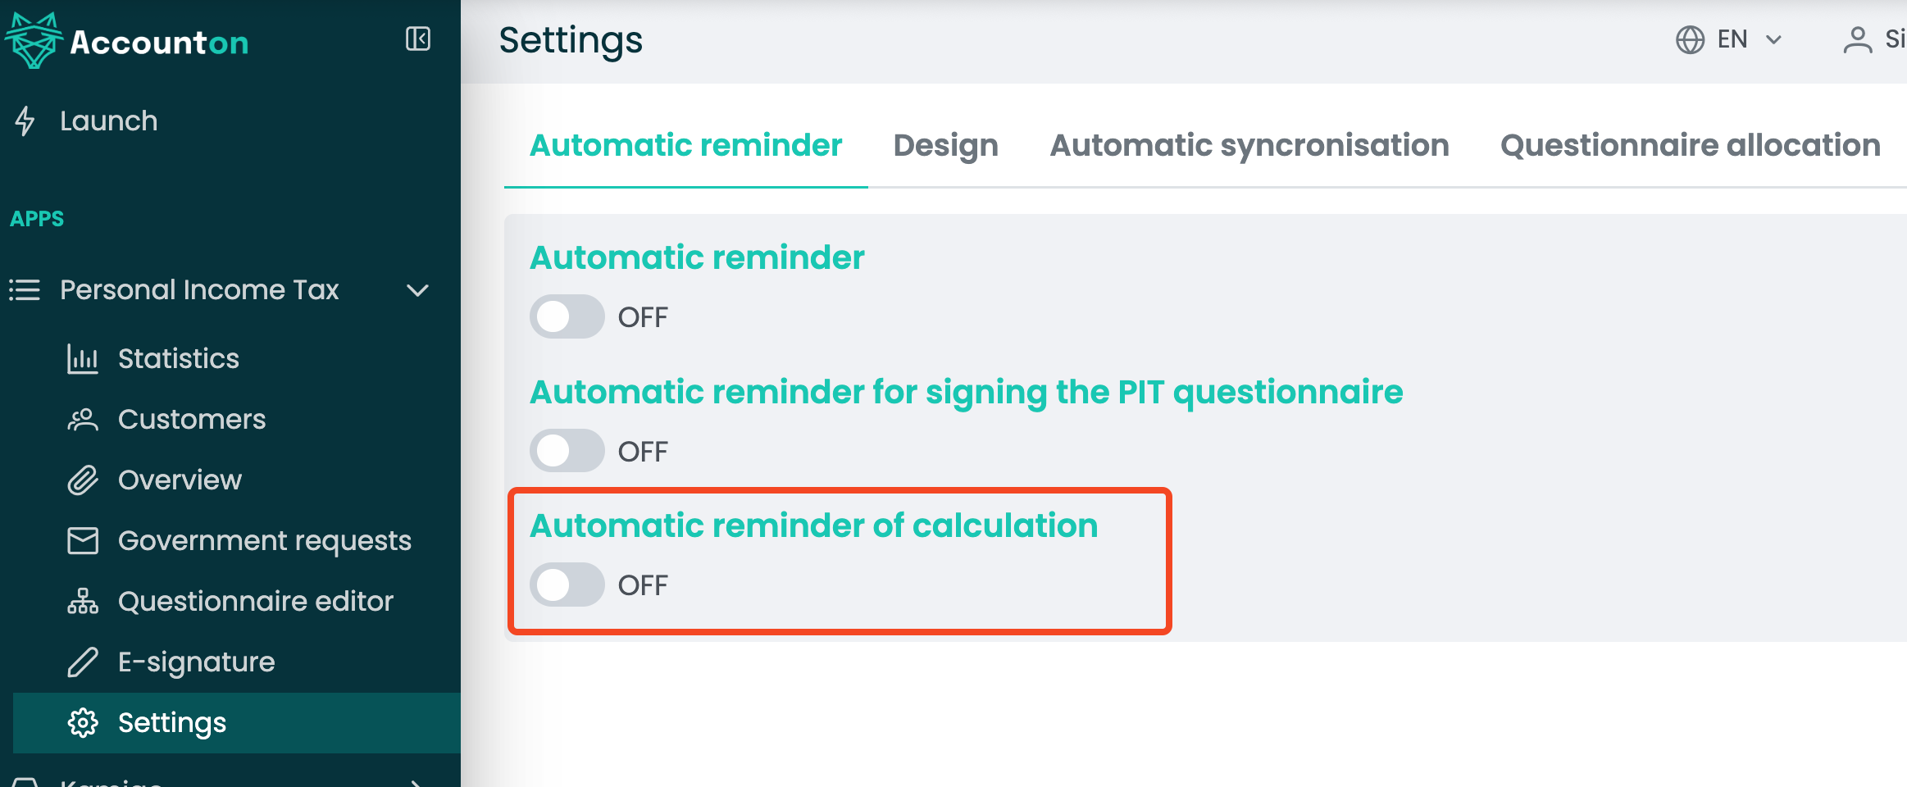
Task: Open the Automatic syncronisation tab
Action: click(1249, 146)
